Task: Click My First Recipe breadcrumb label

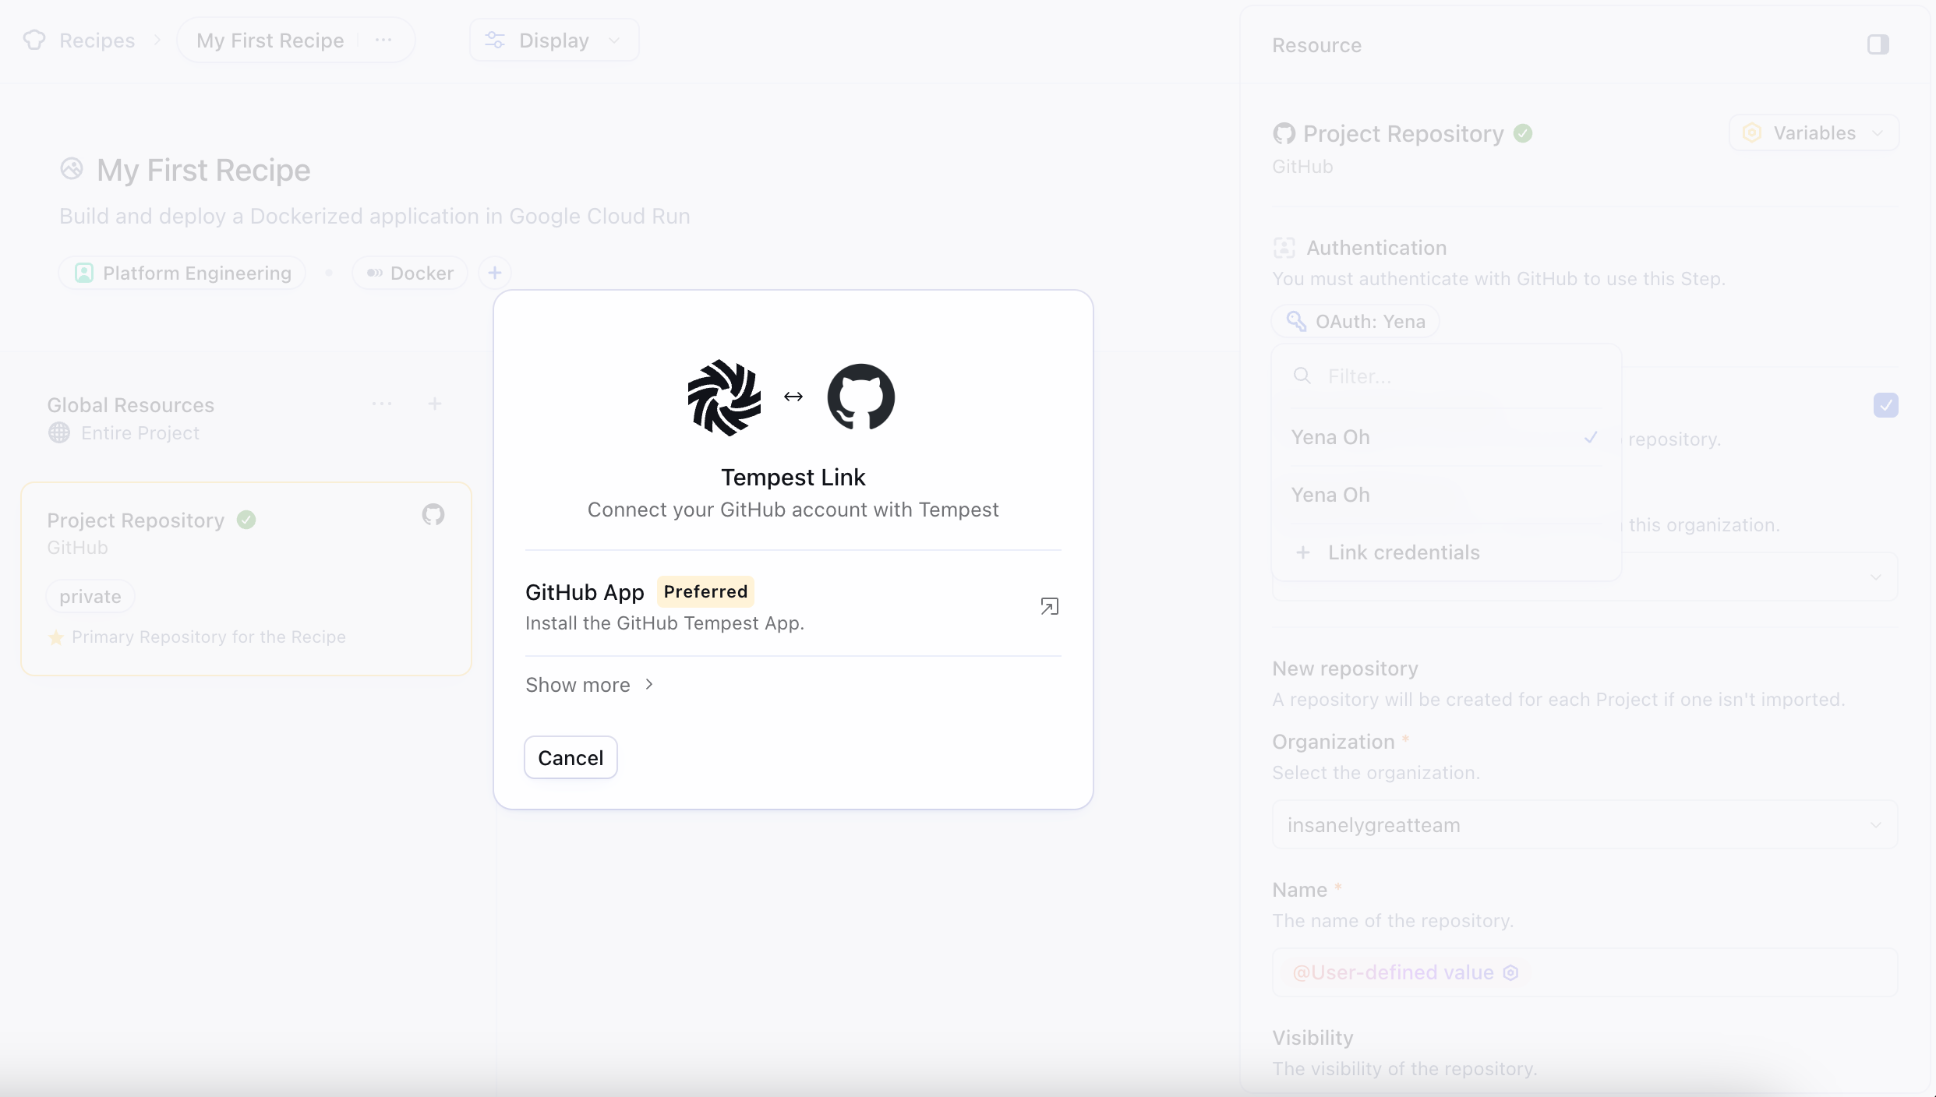Action: pos(270,40)
